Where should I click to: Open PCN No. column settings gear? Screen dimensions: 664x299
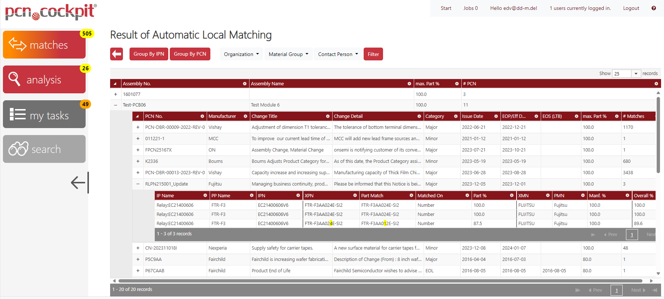point(202,116)
